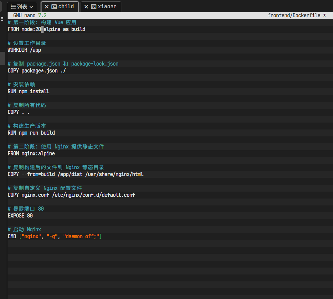Click the 'WORKDIR /app' line
Viewport: 333px width, 299px height.
(25, 50)
